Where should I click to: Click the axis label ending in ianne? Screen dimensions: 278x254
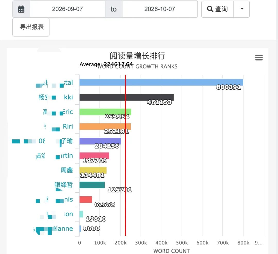(x=53, y=229)
